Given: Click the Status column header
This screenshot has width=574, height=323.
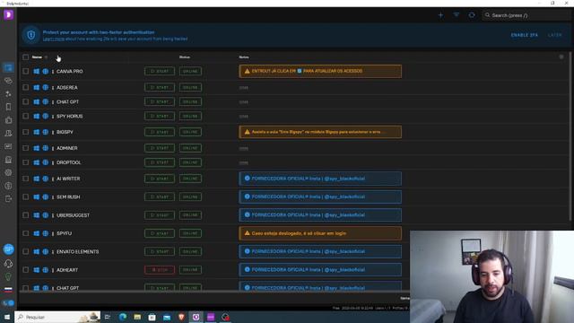Looking at the screenshot, I should click(185, 57).
